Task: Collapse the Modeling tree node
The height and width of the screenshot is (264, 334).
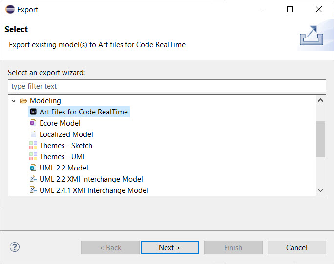Action: pyautogui.click(x=14, y=101)
